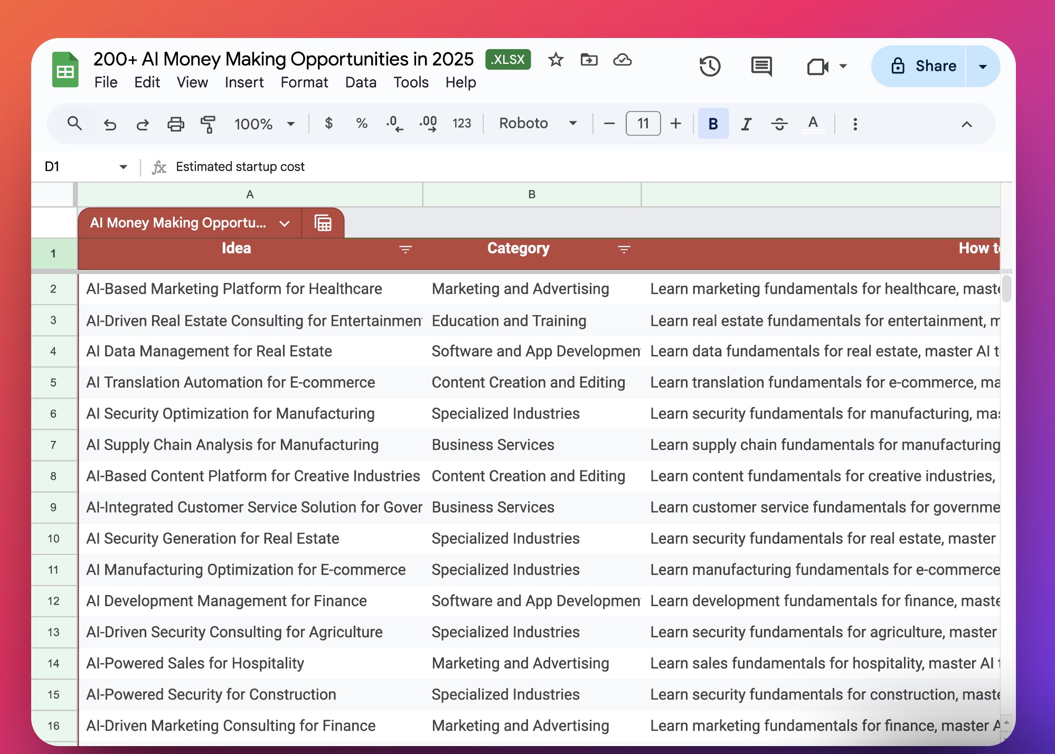Click the print icon
The width and height of the screenshot is (1055, 754).
point(175,124)
